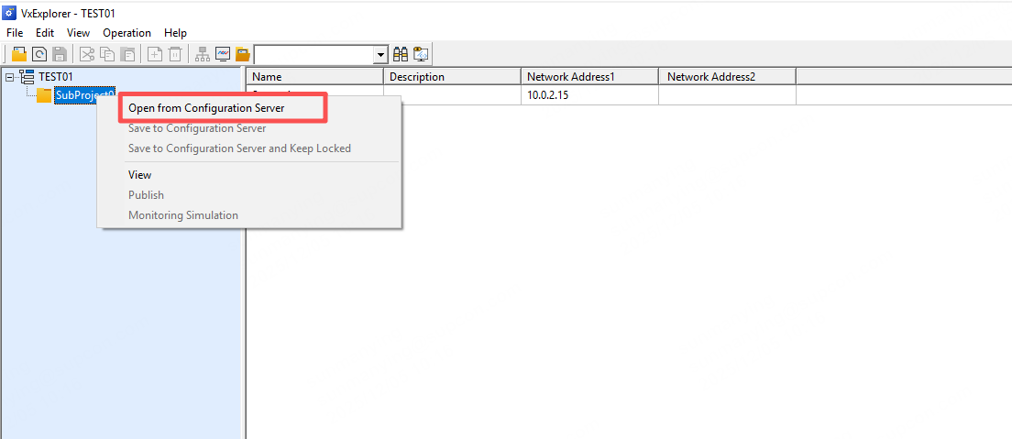Click the cut scissors toolbar icon

(87, 54)
